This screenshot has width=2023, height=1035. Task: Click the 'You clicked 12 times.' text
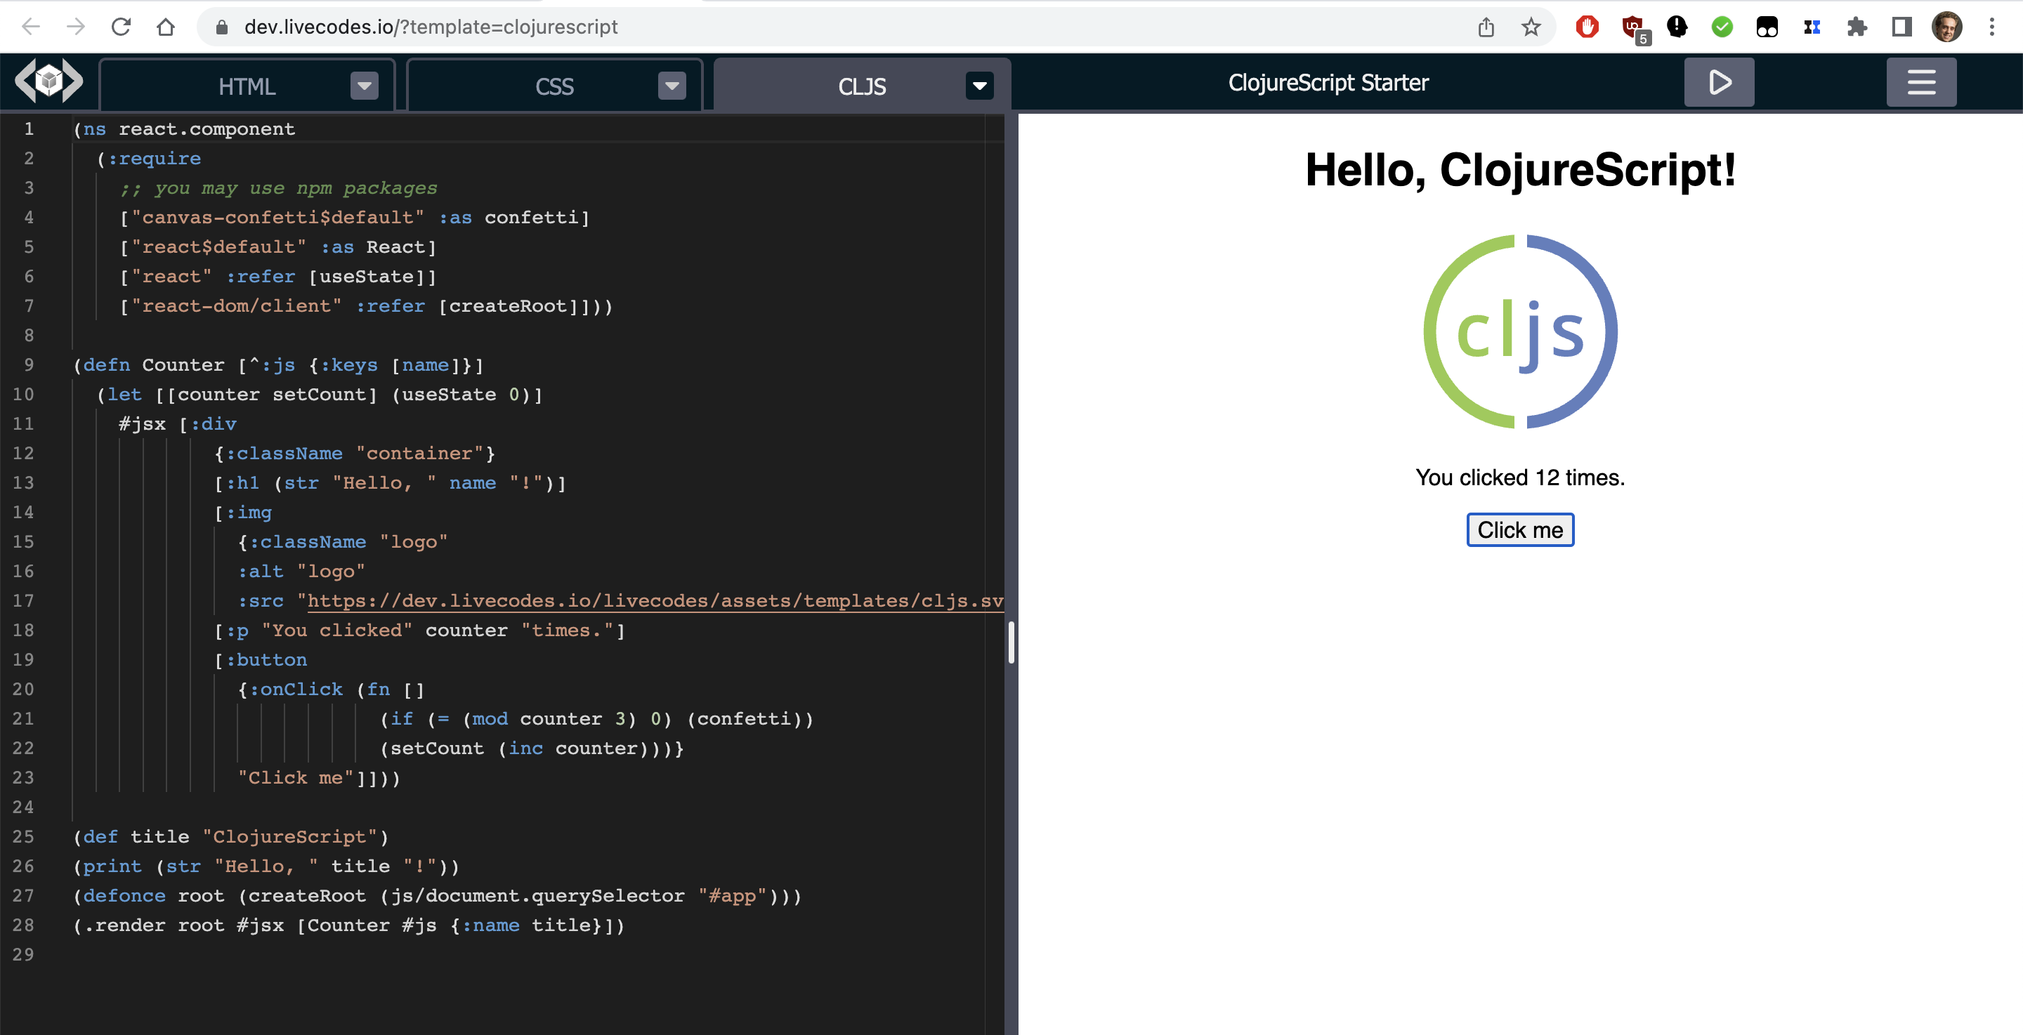tap(1520, 477)
